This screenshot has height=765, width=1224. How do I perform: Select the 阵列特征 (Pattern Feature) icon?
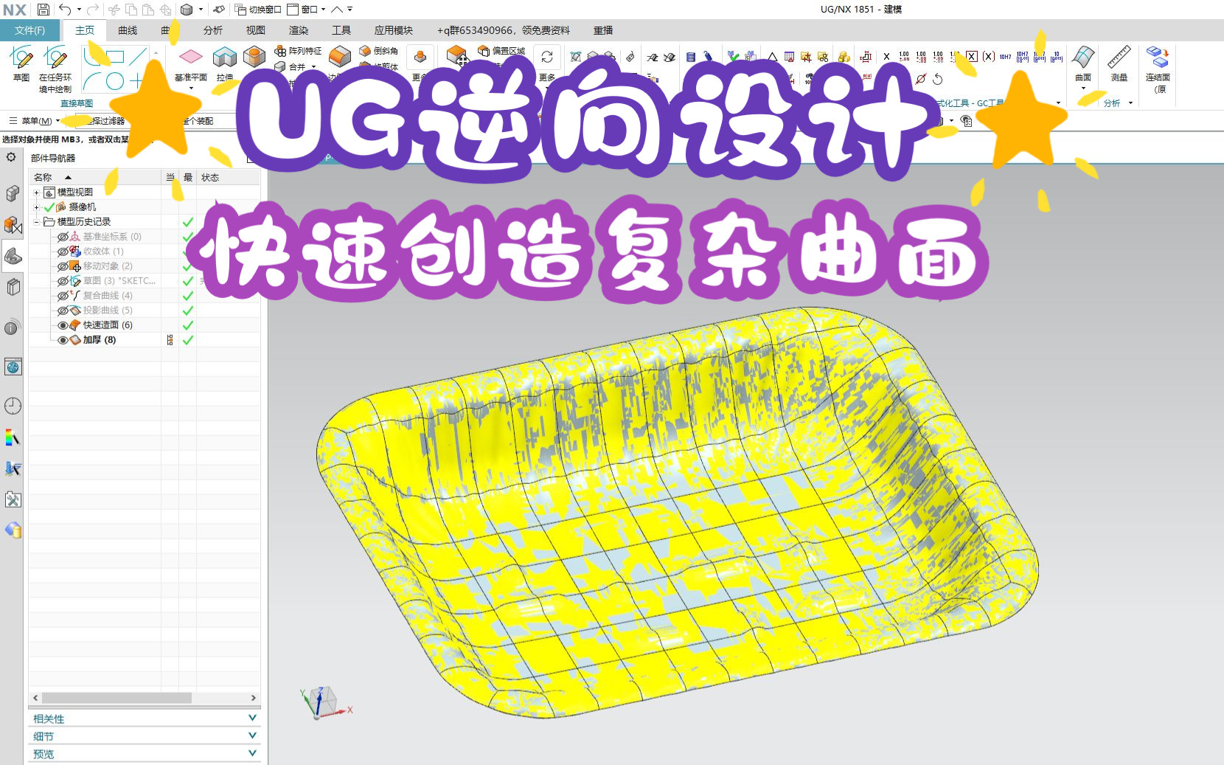pos(280,52)
